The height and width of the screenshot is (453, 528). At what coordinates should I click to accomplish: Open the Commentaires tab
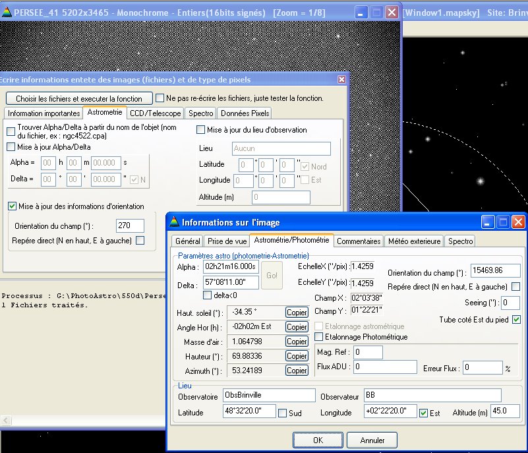point(358,241)
